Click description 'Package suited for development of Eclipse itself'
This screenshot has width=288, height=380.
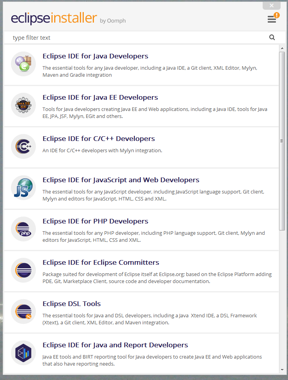[157, 278]
